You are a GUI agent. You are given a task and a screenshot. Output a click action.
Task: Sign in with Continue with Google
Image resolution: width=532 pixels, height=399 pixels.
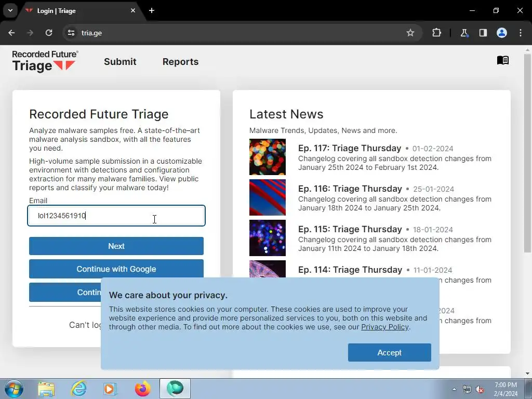116,269
